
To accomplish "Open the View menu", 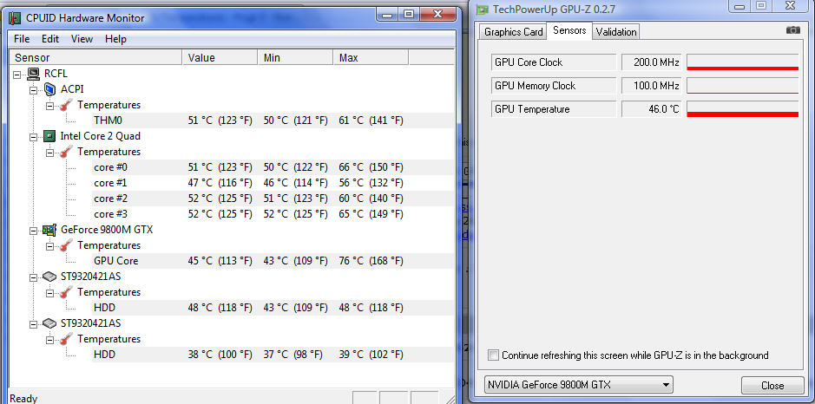I will (x=82, y=39).
